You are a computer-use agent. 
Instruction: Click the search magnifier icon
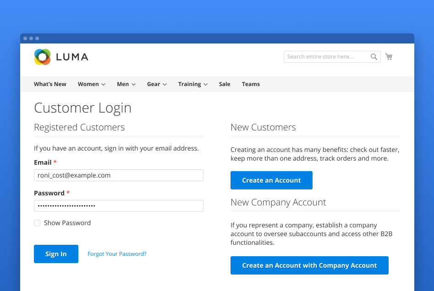coord(374,57)
